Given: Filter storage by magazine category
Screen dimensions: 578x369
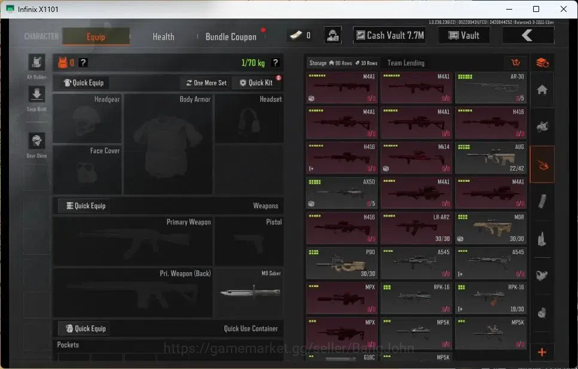Looking at the screenshot, I should (542, 202).
